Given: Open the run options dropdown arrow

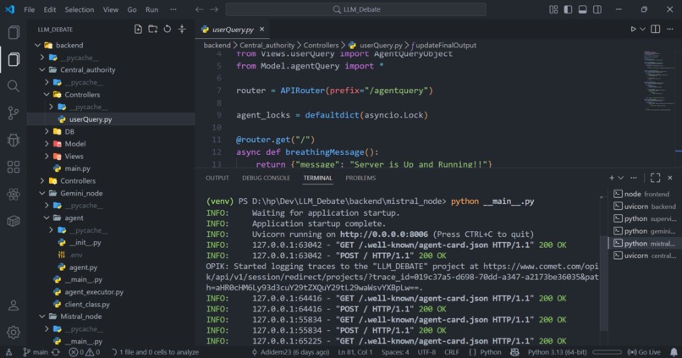Looking at the screenshot, I should tap(642, 29).
